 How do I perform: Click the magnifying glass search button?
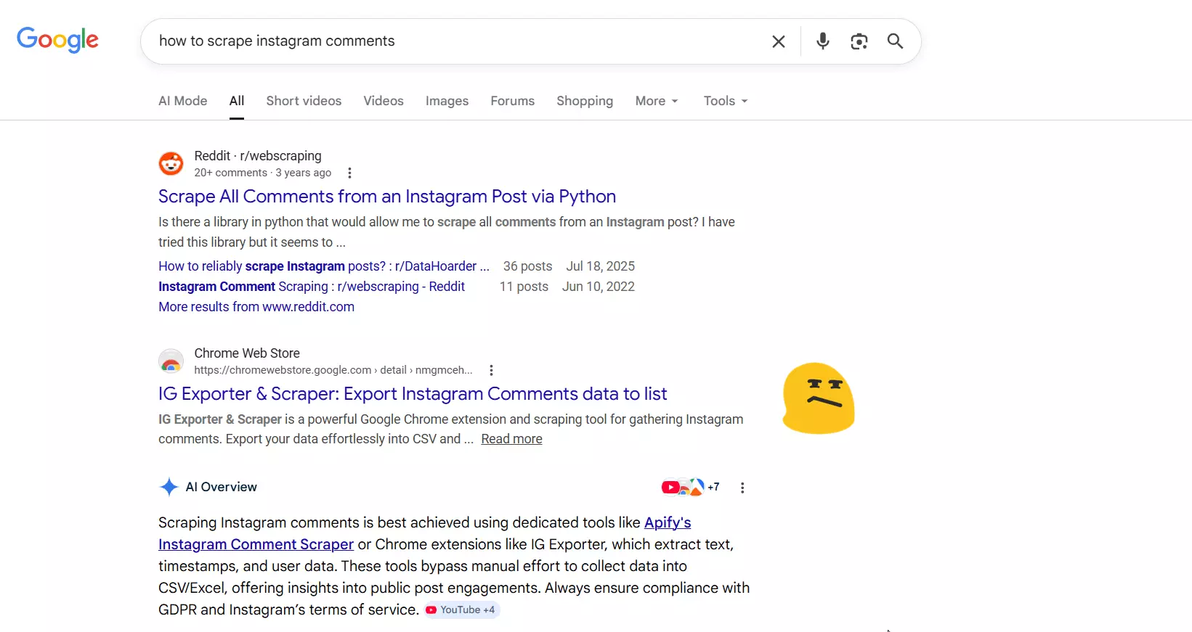[895, 41]
